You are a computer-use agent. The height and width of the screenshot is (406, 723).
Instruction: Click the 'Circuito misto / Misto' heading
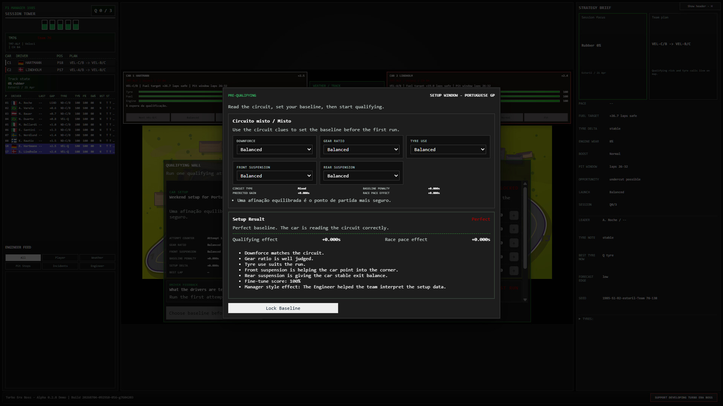262,121
